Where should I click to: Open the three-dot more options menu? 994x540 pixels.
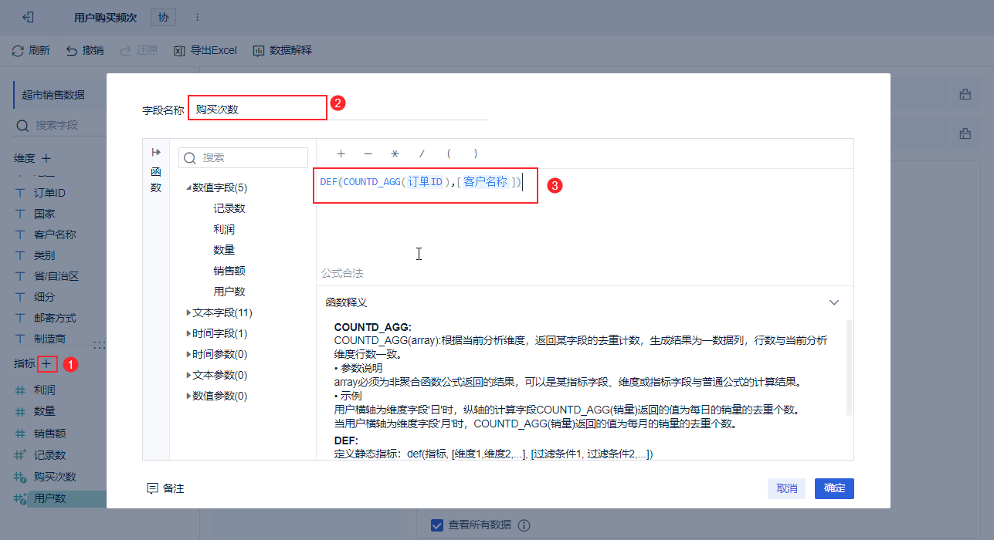tap(196, 17)
